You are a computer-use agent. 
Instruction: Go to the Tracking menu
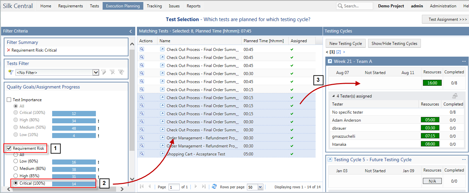click(154, 6)
